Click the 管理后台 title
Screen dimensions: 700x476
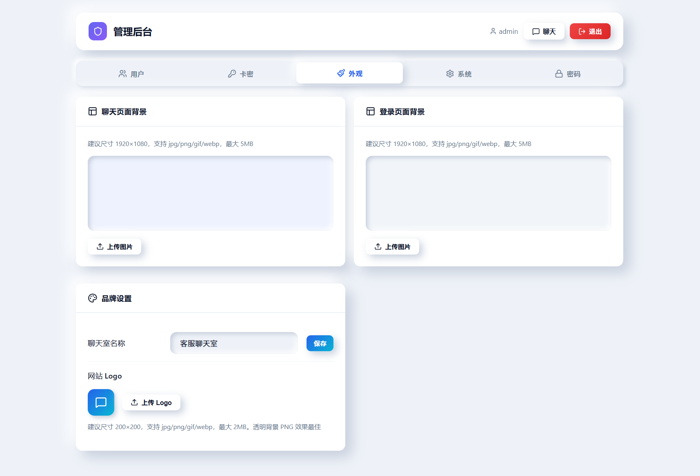(133, 32)
